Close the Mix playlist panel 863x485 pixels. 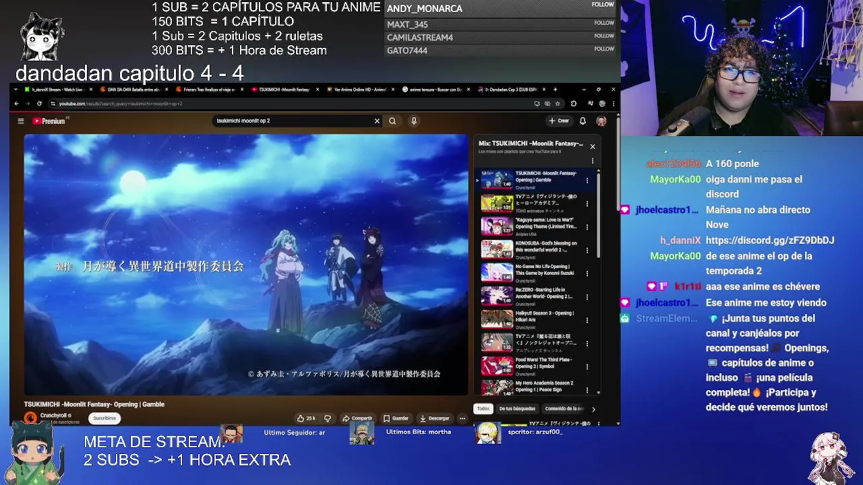point(593,146)
